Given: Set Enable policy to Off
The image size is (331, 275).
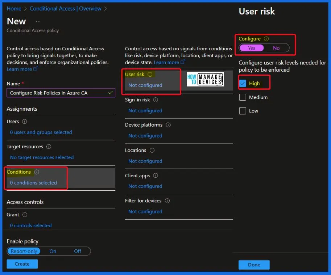Looking at the screenshot, I should (x=78, y=251).
